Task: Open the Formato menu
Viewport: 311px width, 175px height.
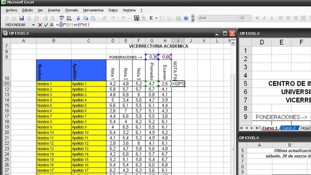Action: (x=72, y=10)
